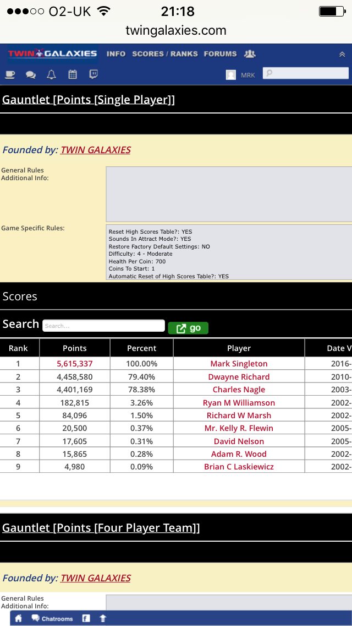Open the calendar events icon
Viewport: 352px width, 626px height.
point(73,74)
